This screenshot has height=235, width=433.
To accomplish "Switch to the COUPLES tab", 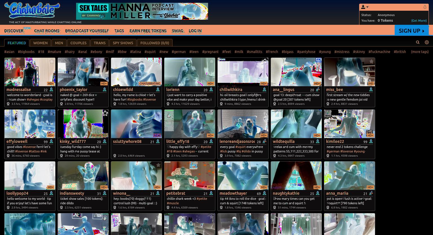I will pos(78,43).
